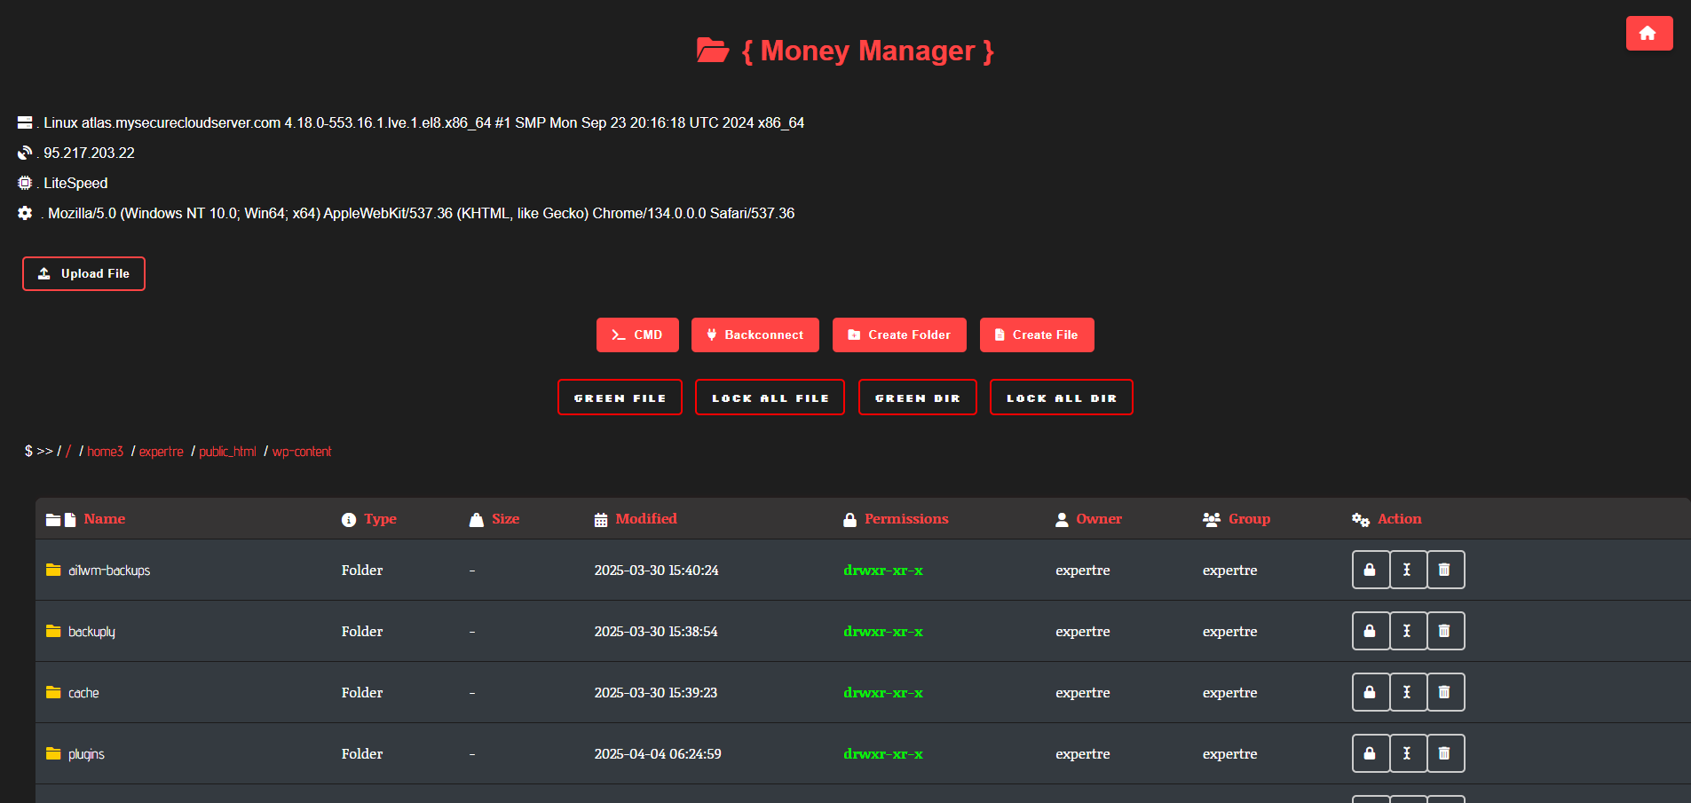Click the trash icon for cache folder
The height and width of the screenshot is (803, 1691).
click(1444, 692)
